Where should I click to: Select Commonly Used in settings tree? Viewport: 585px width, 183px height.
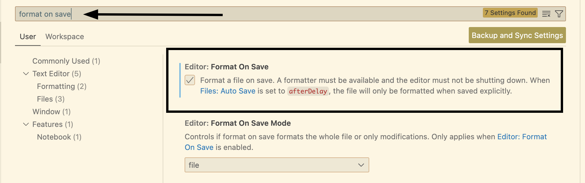(x=66, y=61)
